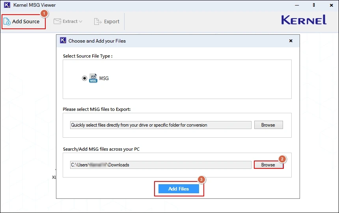Click the Kernel app icon in title bar
This screenshot has height=213, width=339.
click(x=6, y=5)
